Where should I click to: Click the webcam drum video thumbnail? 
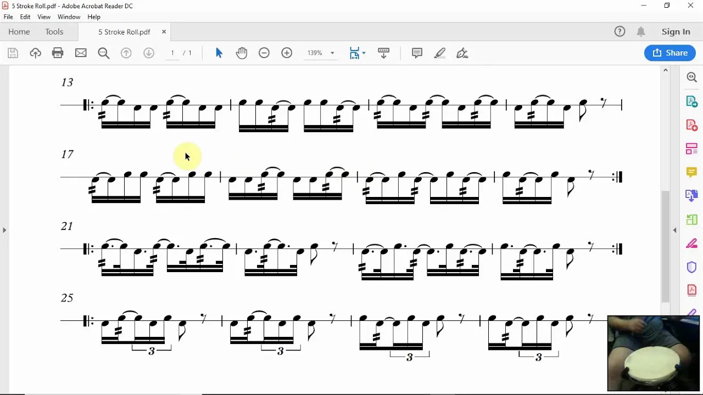click(x=653, y=353)
